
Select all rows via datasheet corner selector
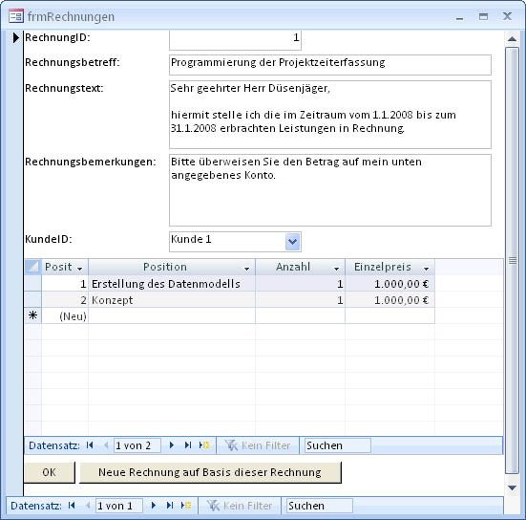32,267
